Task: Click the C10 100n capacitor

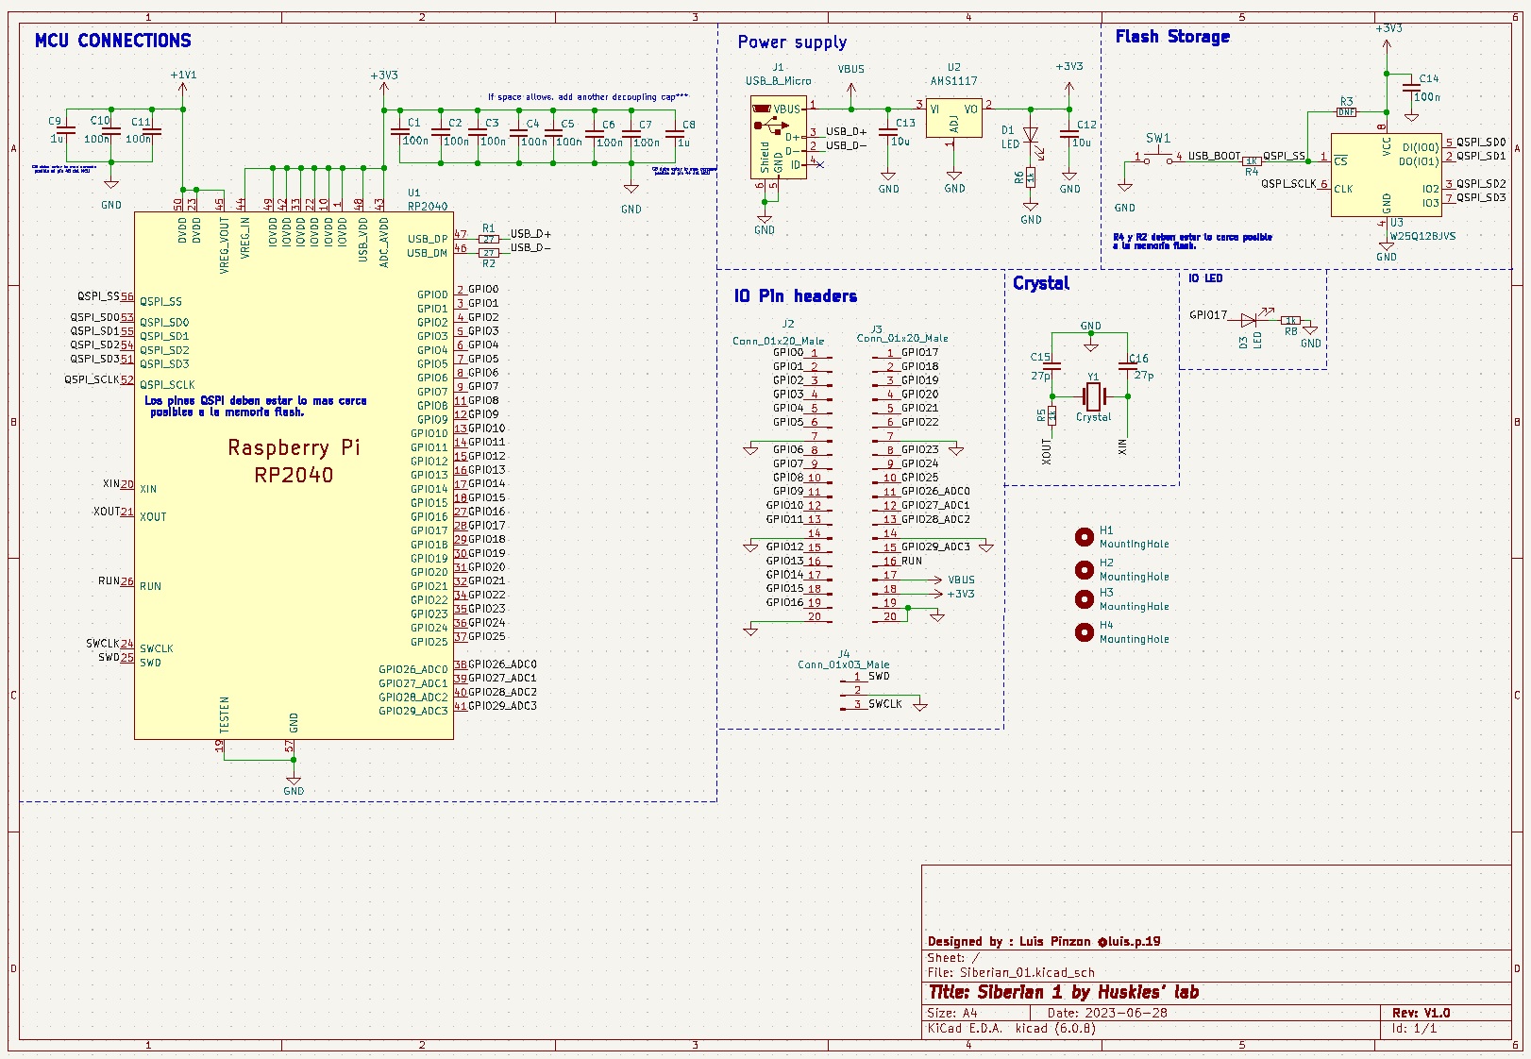Action: [111, 133]
